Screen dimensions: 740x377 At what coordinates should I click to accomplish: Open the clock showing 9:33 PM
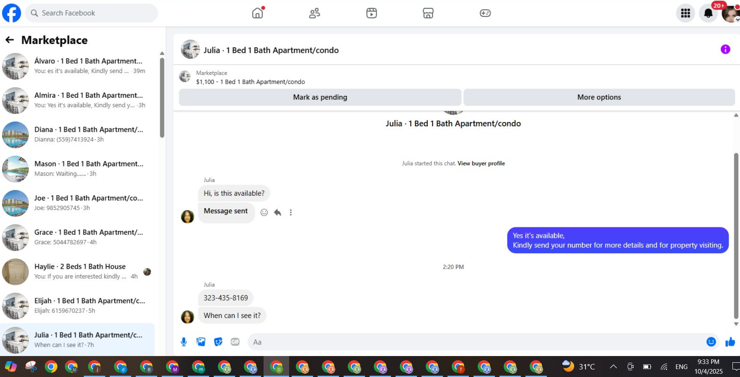[709, 367]
